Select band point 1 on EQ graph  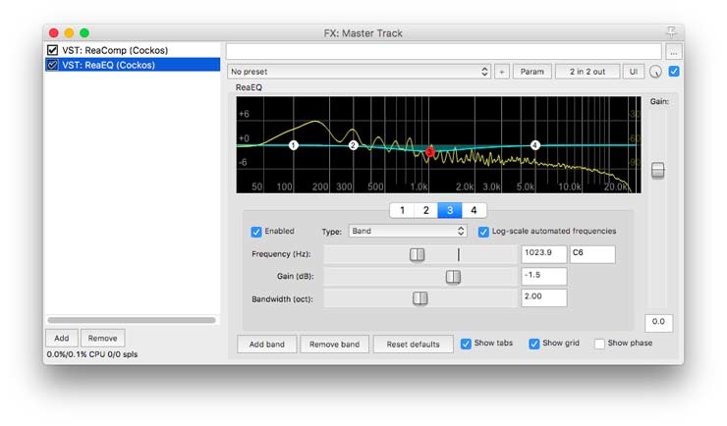(x=293, y=145)
